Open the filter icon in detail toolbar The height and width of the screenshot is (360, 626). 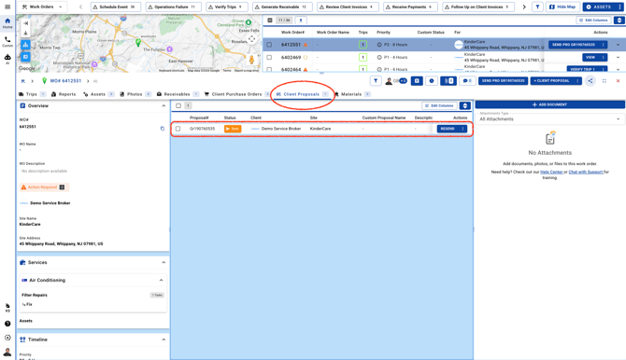[x=376, y=81]
